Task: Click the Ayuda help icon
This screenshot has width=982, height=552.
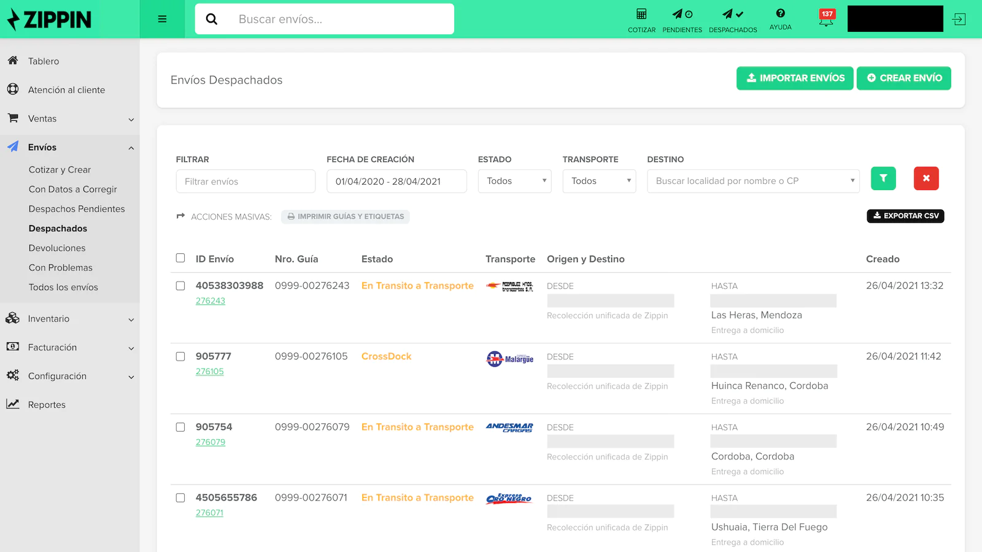Action: pos(780,13)
